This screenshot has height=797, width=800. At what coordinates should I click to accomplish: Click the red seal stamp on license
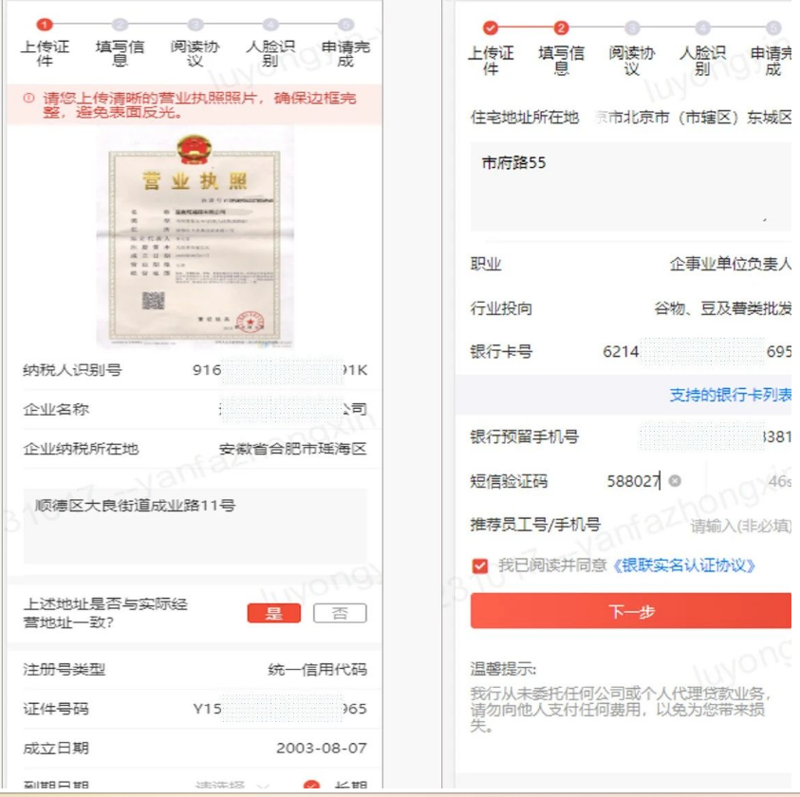(250, 322)
